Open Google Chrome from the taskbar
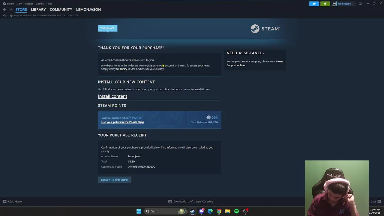The image size is (384, 216). point(219,211)
